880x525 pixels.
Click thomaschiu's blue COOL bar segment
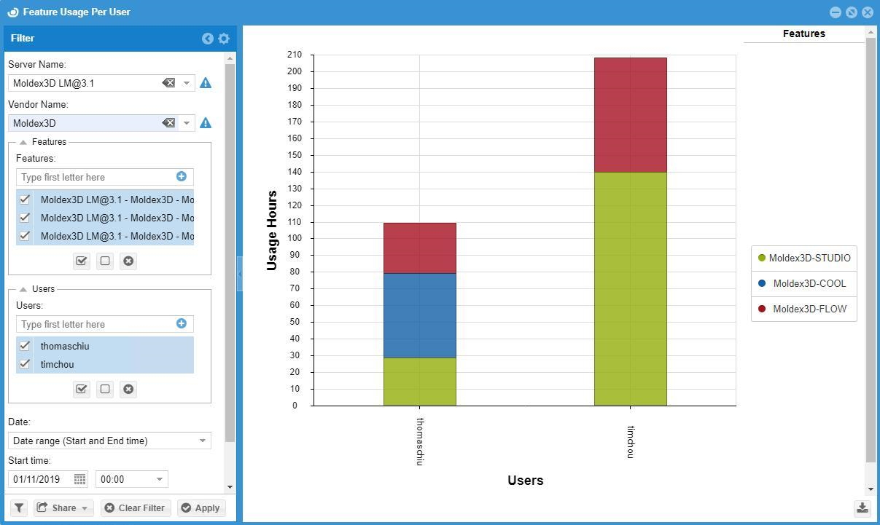pos(420,315)
